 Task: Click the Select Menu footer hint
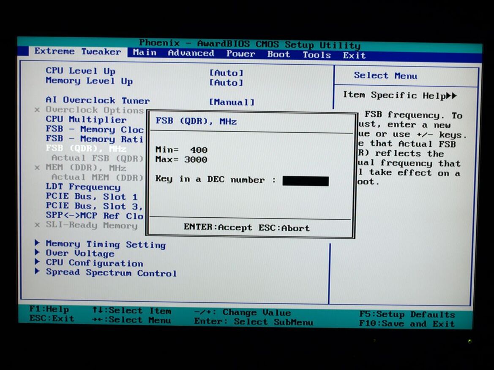point(132,320)
